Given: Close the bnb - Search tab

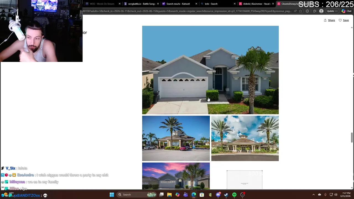Looking at the screenshot, I should tap(235, 4).
